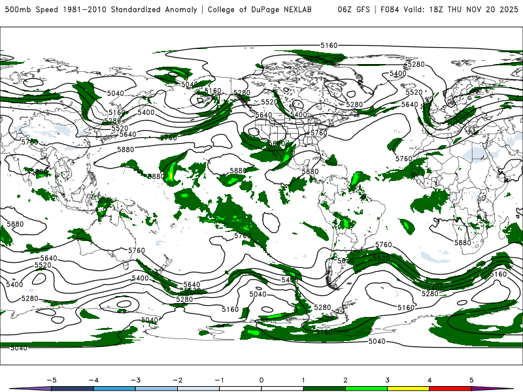Screen dimensions: 523x392
Task: Click the yellow 3 to 4 colorbar segment
Action: [409, 389]
